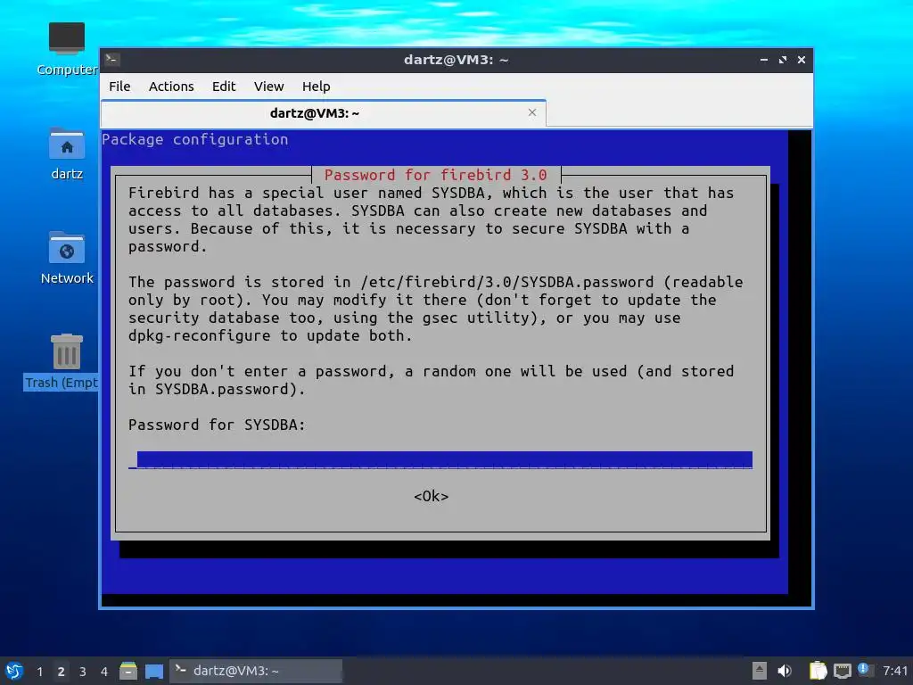This screenshot has height=685, width=913.
Task: Select the dartz@VM3 taskbar window button
Action: tap(256, 671)
